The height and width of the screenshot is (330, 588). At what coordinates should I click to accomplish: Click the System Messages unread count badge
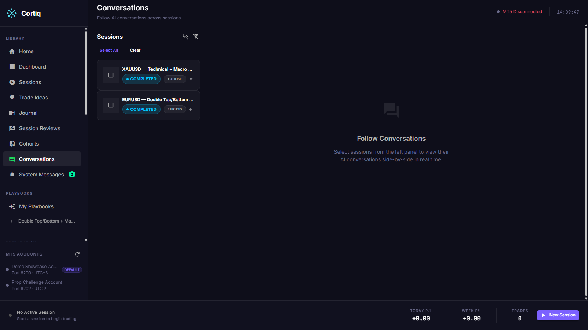(x=72, y=175)
